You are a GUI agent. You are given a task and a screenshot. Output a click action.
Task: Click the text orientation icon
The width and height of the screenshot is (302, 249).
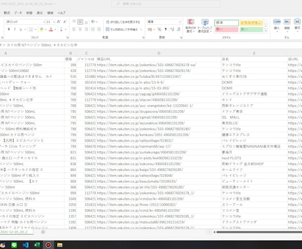click(93, 22)
